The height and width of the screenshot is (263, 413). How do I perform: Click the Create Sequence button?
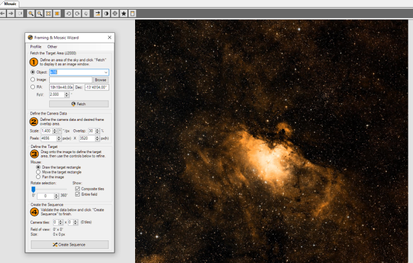70,244
